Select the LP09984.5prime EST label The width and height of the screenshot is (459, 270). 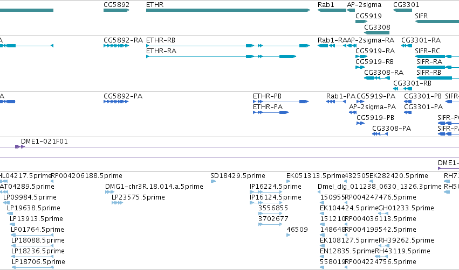[x=30, y=197]
